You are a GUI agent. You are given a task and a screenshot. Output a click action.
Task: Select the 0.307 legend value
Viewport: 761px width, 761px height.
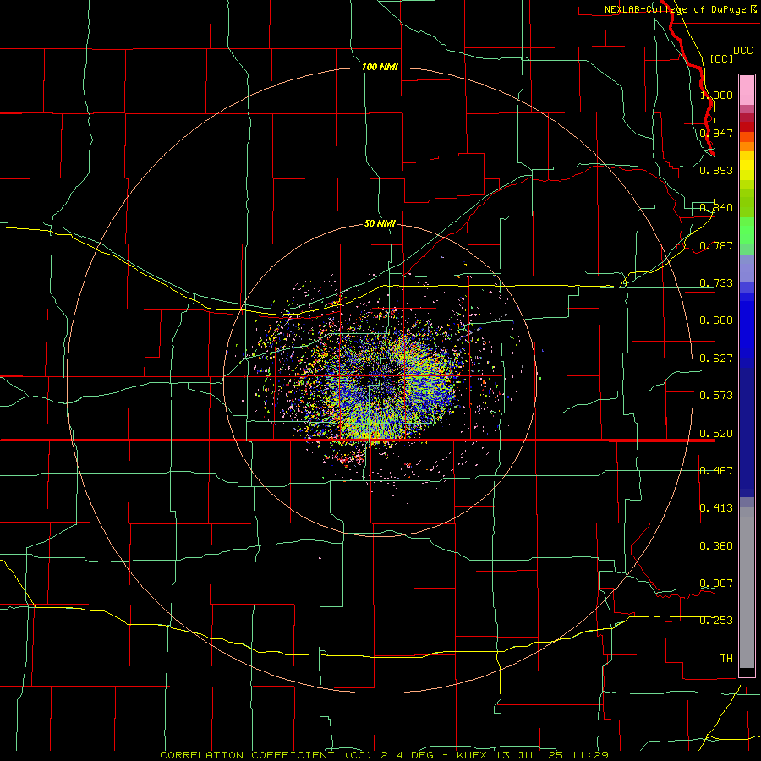click(x=716, y=583)
